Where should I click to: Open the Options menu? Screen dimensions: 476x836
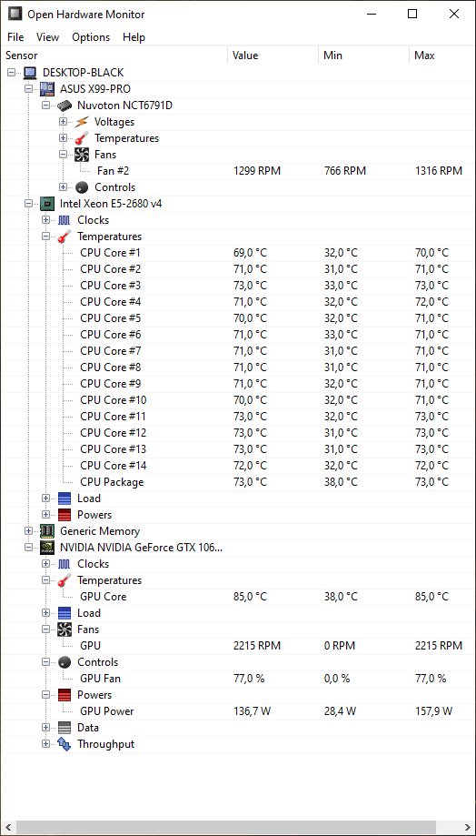[91, 37]
